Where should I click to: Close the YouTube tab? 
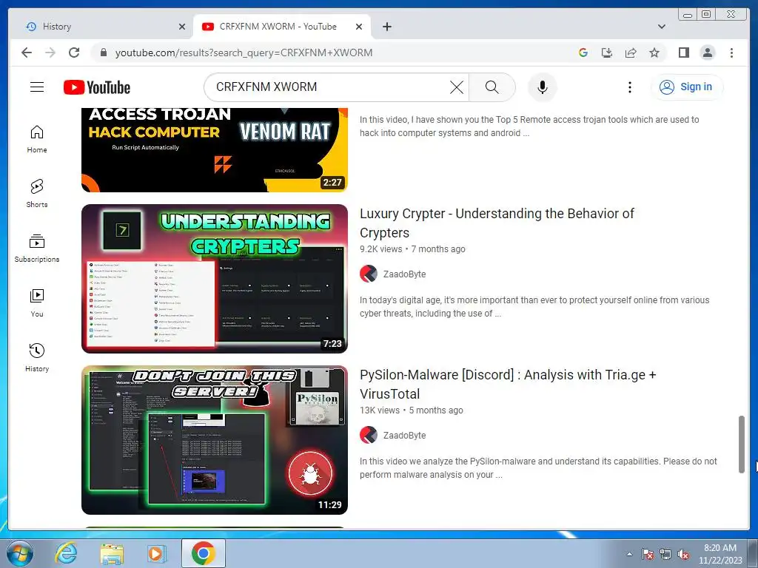pyautogui.click(x=359, y=27)
